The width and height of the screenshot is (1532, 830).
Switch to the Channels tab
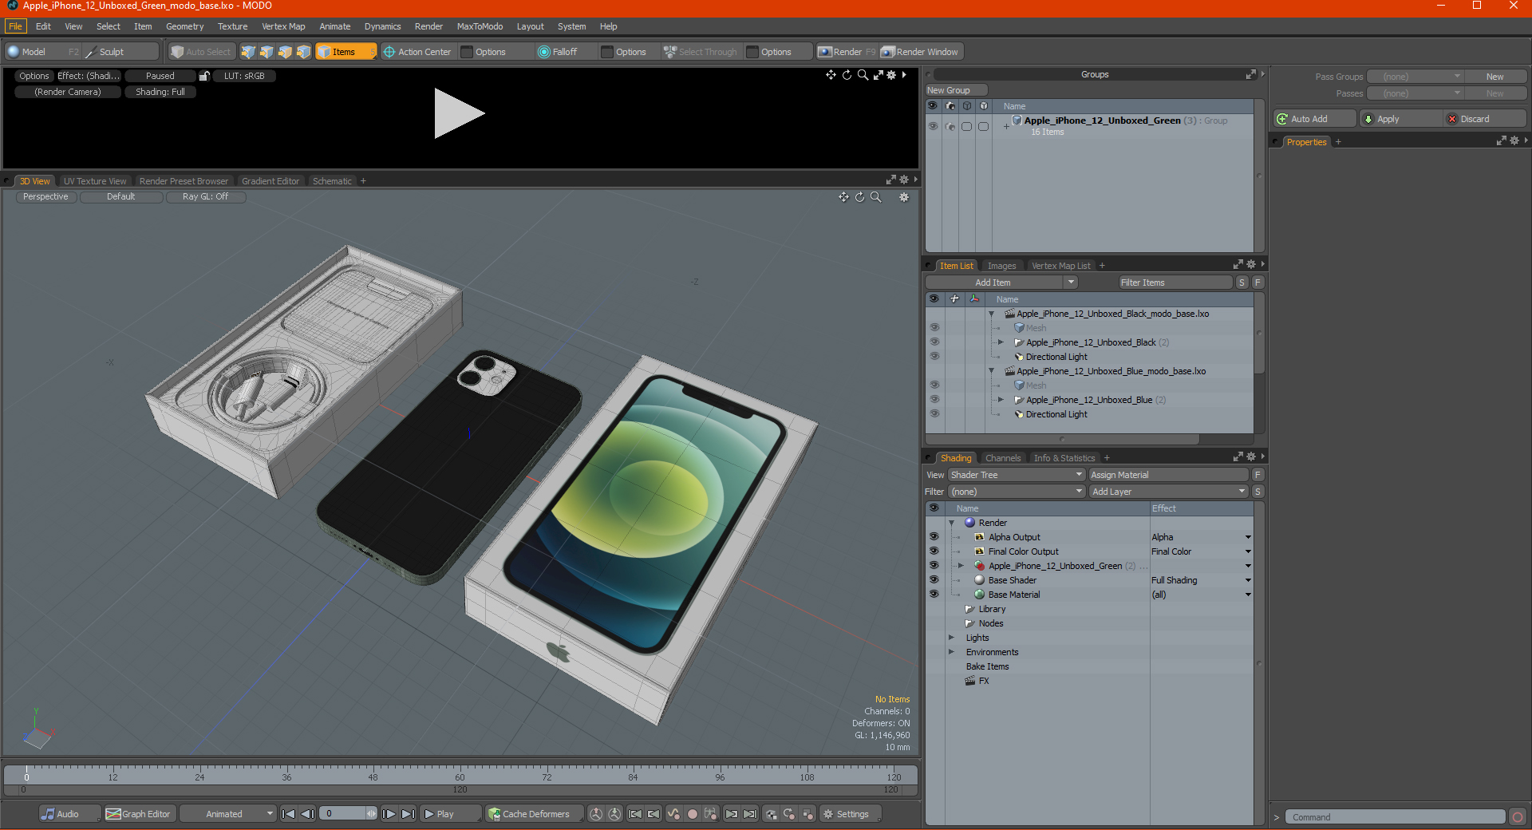[1002, 458]
